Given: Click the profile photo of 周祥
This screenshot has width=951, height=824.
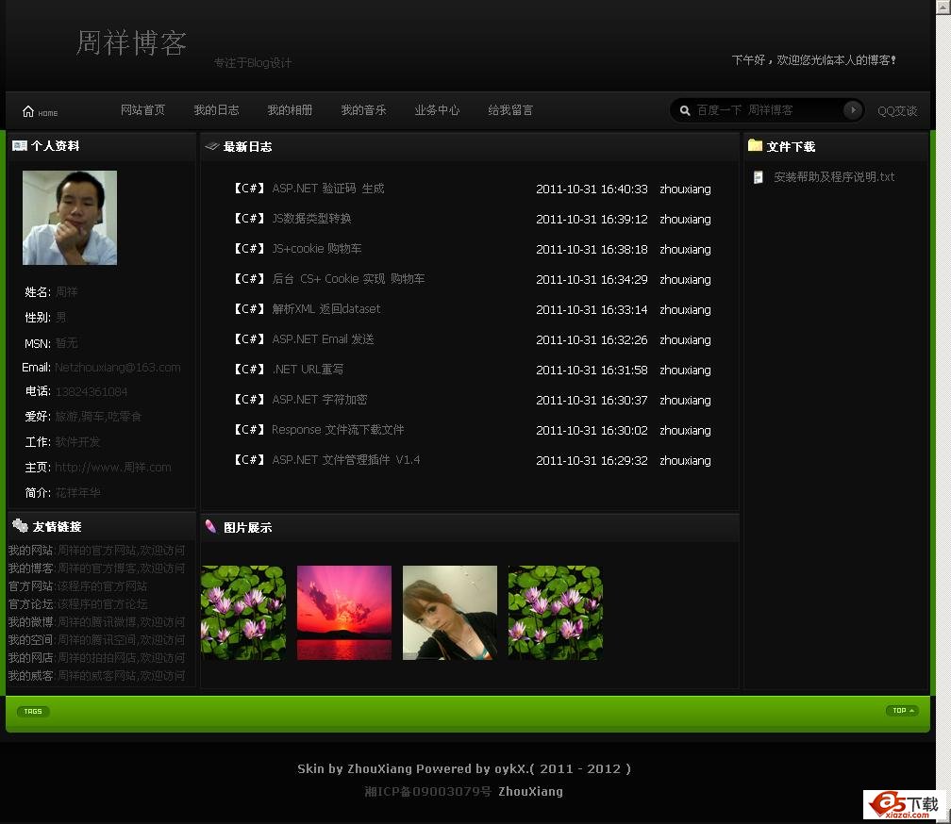Looking at the screenshot, I should coord(70,218).
